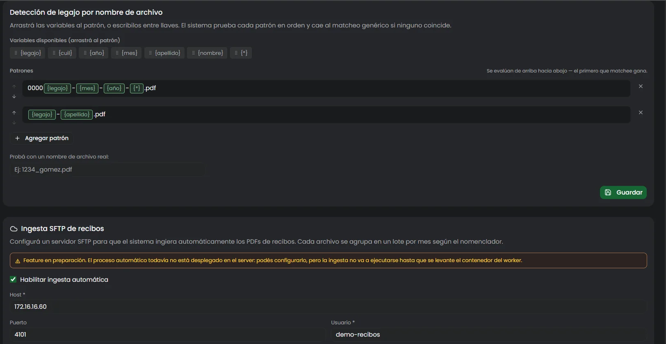The image size is (666, 344).
Task: Select the {*} wildcard variable chip
Action: coord(241,53)
